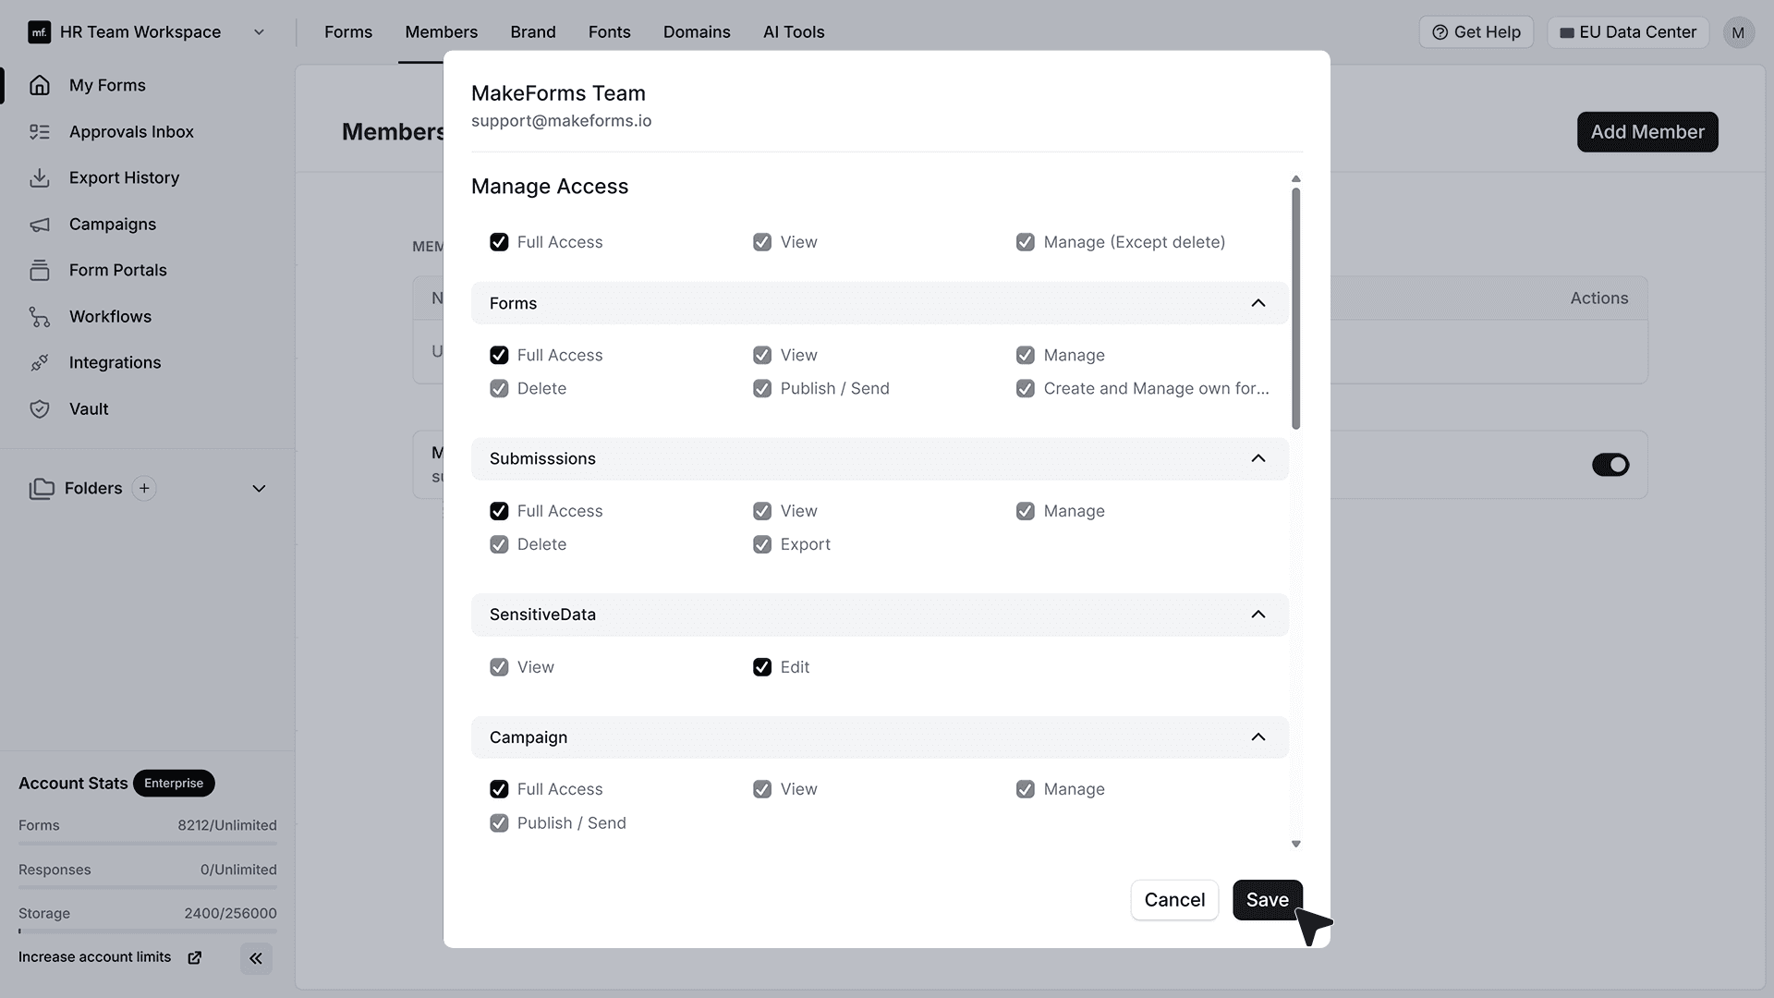
Task: Collapse the Submisssions permissions section
Action: (x=1258, y=458)
